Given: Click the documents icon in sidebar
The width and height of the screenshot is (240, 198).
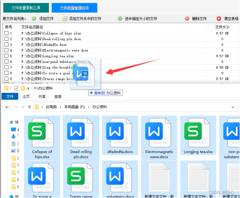Looking at the screenshot, I should point(13,144).
